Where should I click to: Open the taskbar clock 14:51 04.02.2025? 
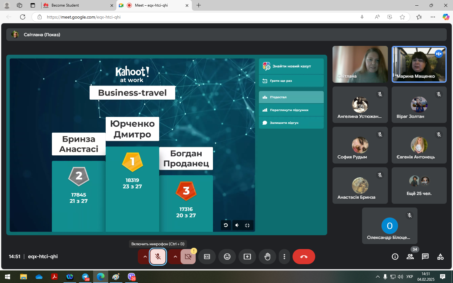coord(426,277)
